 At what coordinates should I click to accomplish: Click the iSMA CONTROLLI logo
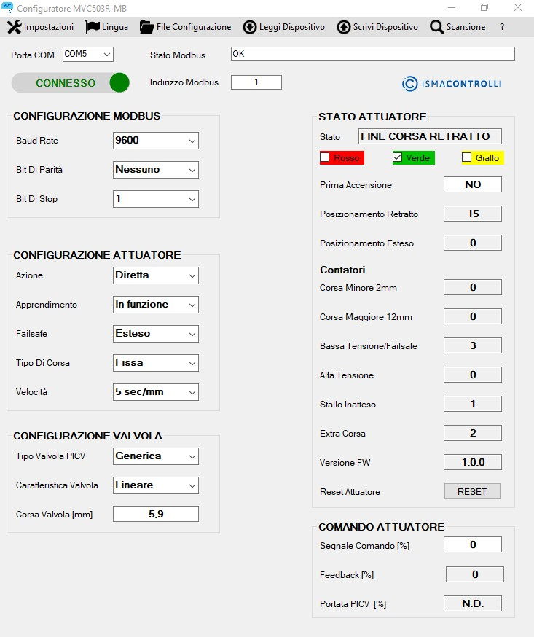[452, 84]
